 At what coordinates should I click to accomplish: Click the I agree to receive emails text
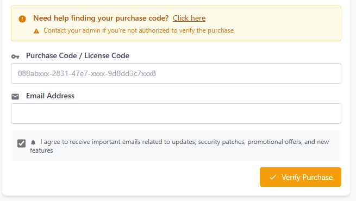(179, 146)
